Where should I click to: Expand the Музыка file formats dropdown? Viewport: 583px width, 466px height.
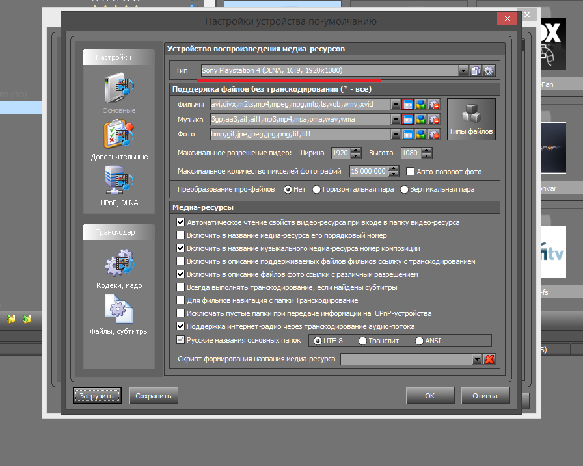(x=396, y=120)
